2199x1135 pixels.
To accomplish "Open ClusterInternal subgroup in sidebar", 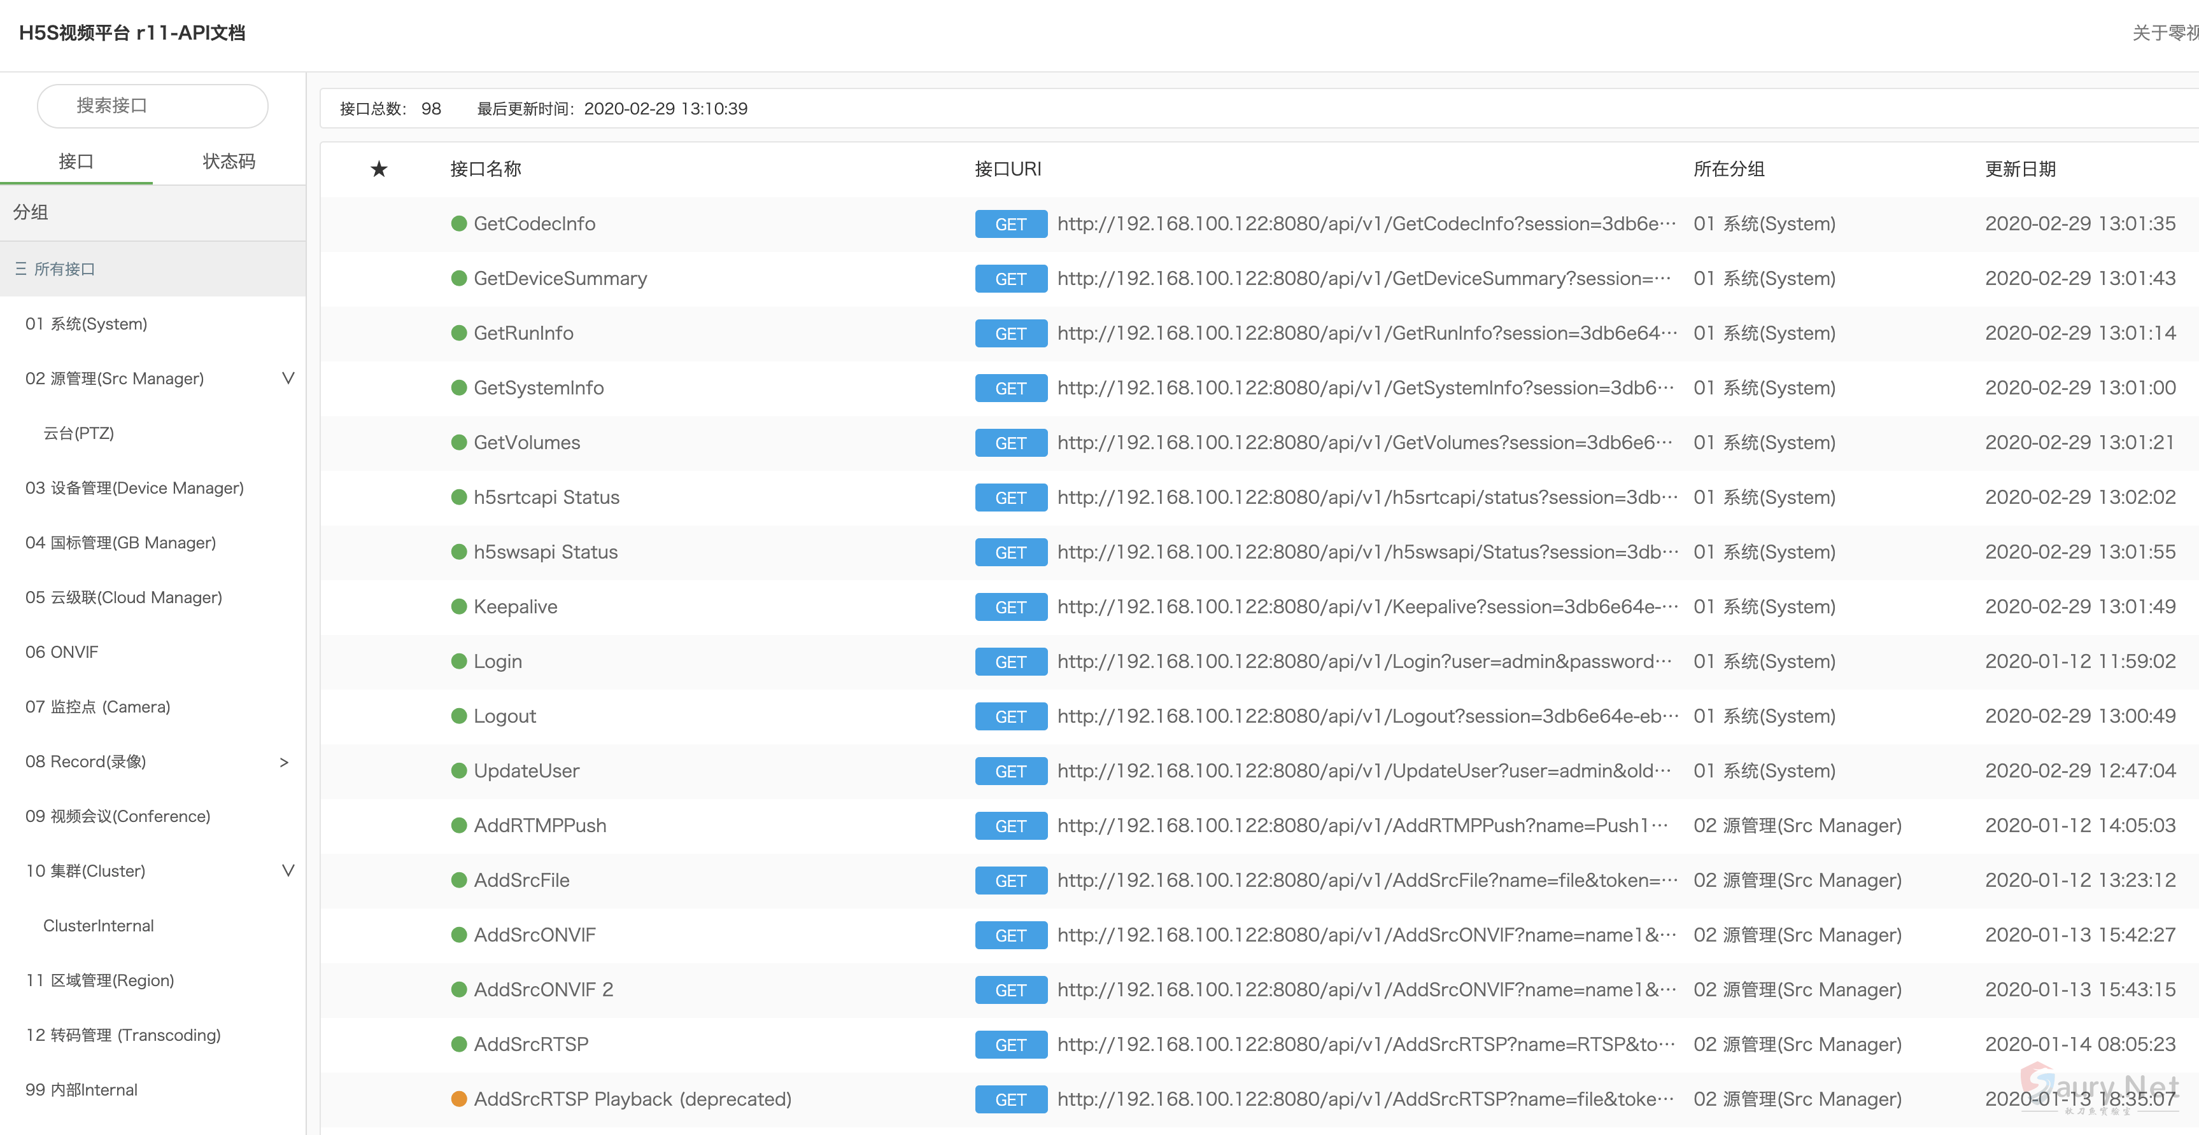I will tap(98, 925).
